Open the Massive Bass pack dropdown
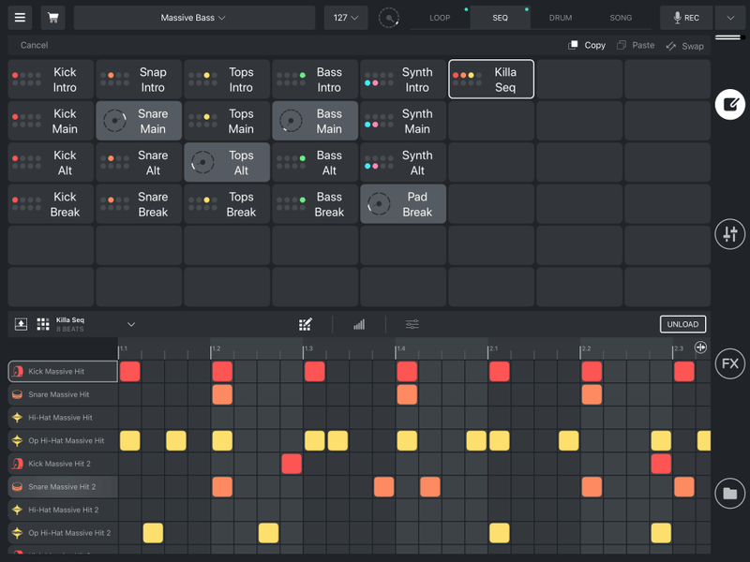 tap(194, 18)
